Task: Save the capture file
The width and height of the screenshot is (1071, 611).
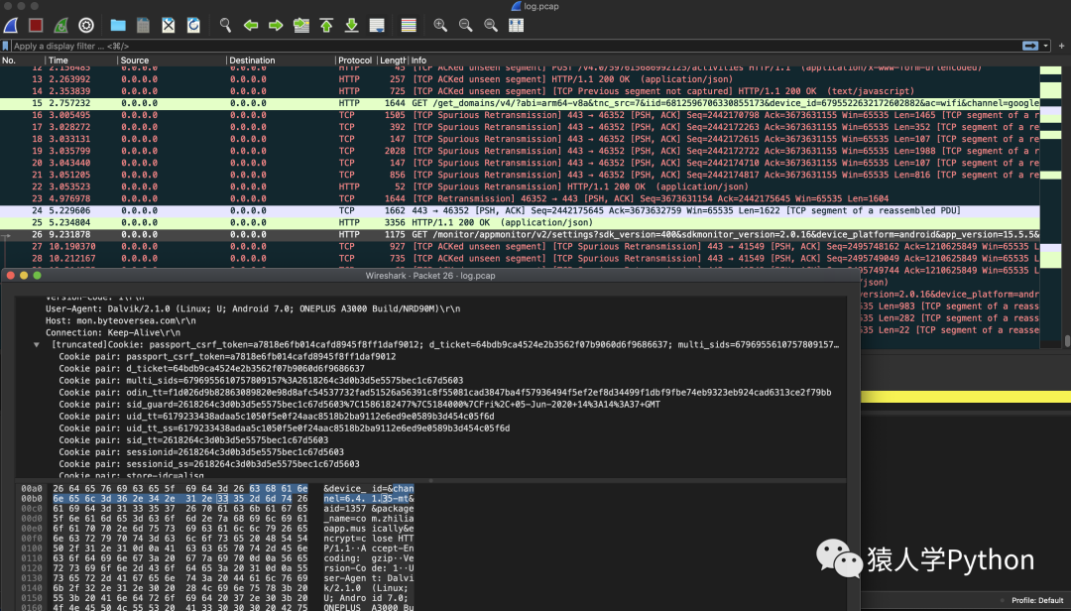Action: 143,25
